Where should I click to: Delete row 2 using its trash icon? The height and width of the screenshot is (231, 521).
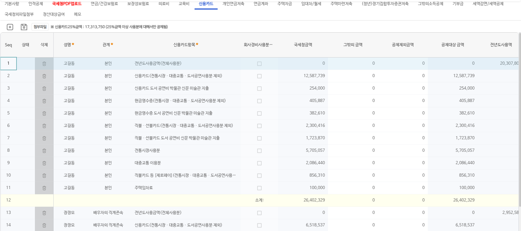click(44, 76)
